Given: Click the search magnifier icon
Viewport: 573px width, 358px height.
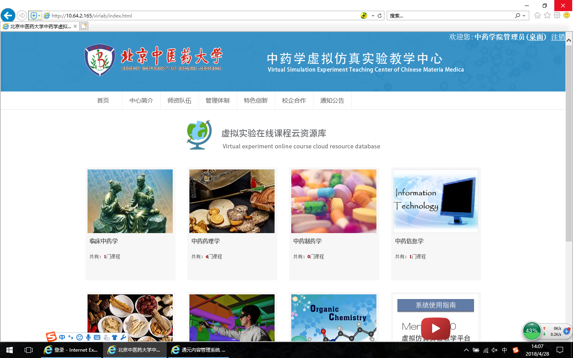Looking at the screenshot, I should click(517, 16).
